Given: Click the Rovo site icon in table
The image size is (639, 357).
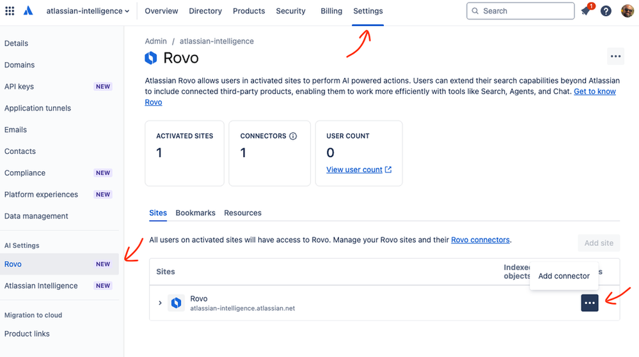Looking at the screenshot, I should point(176,303).
